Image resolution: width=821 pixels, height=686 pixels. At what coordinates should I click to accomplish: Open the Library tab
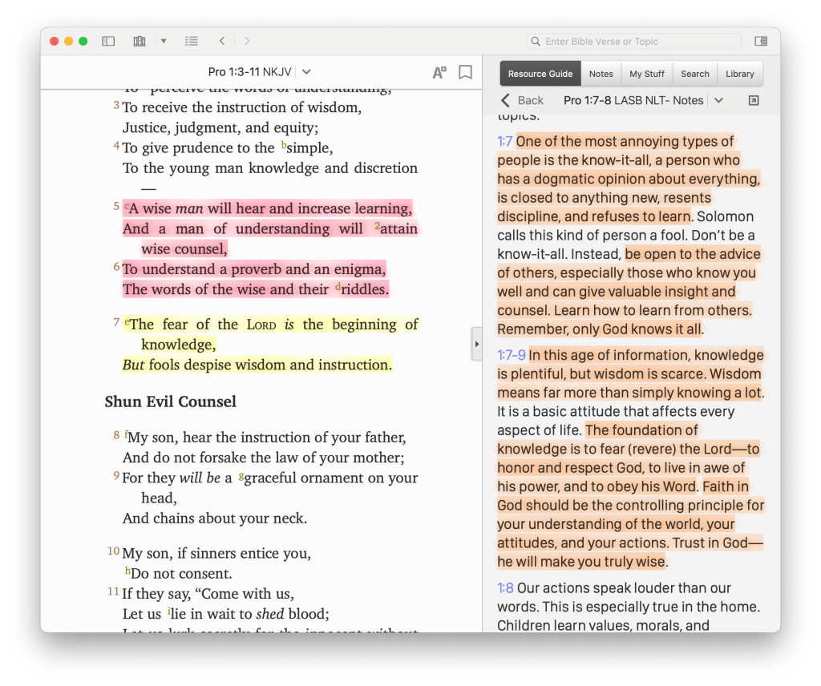739,74
